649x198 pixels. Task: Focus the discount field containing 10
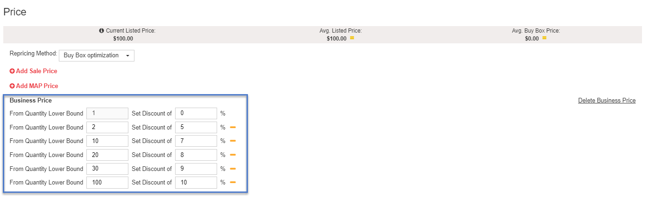(196, 182)
